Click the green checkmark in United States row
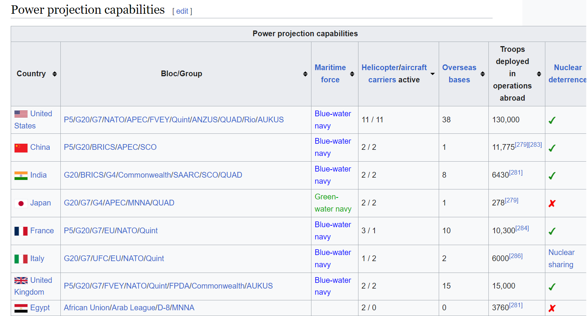 click(552, 120)
